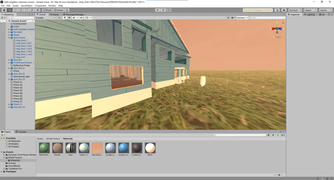The image size is (334, 180).
Task: Toggle scene lighting bulb icon
Action: [65, 18]
